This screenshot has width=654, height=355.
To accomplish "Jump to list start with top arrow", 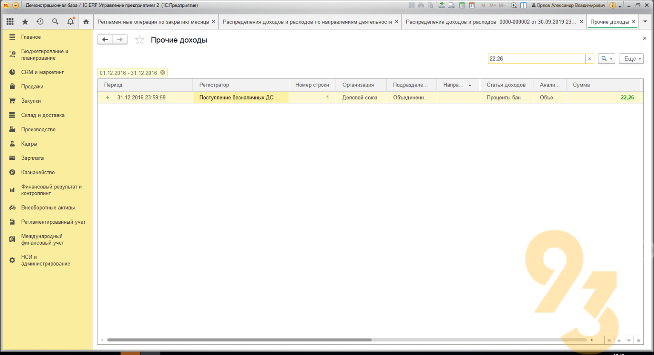I will tap(609, 340).
